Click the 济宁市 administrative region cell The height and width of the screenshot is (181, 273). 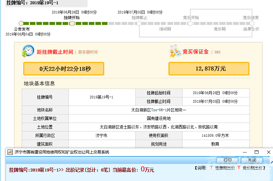point(102,135)
